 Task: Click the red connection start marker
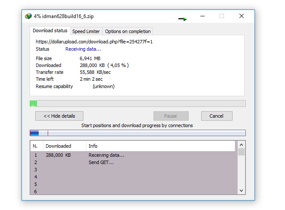point(48,133)
